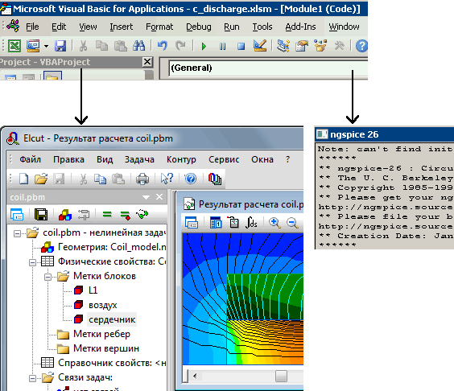
Task: Run the macro with green play icon
Action: coord(204,46)
